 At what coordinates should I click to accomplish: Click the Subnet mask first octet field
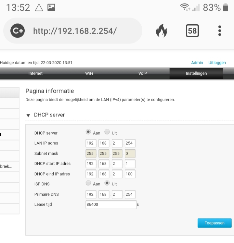(91, 153)
